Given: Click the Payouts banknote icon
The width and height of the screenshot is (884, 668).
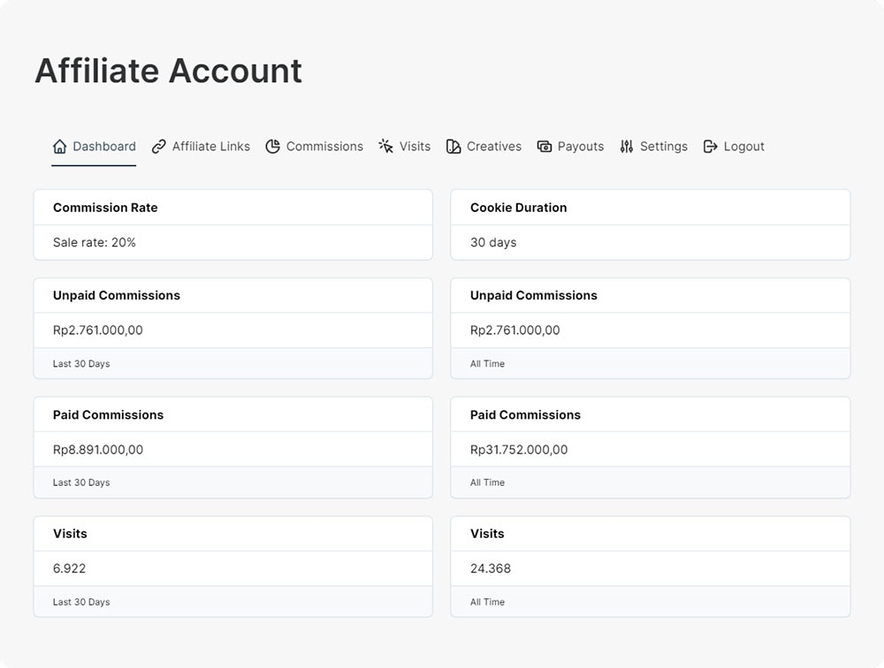Looking at the screenshot, I should pyautogui.click(x=544, y=147).
